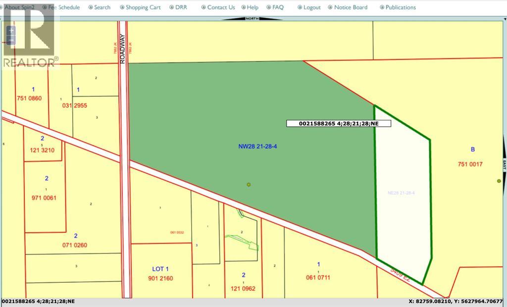Click the tooltip 0021588265 4;28;21;28;NE on map

pos(339,123)
